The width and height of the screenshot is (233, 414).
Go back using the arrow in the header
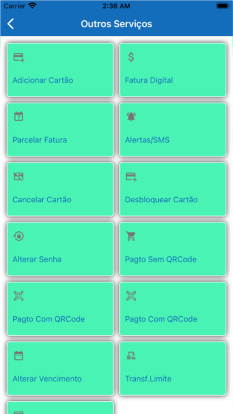10,24
